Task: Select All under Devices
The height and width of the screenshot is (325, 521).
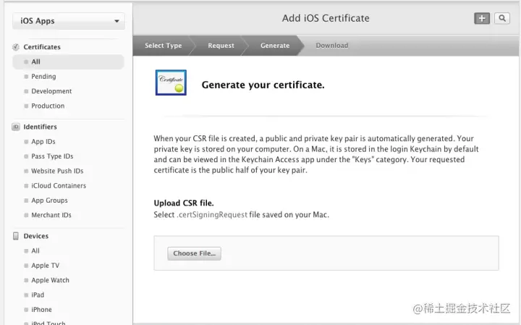Action: pyautogui.click(x=35, y=251)
